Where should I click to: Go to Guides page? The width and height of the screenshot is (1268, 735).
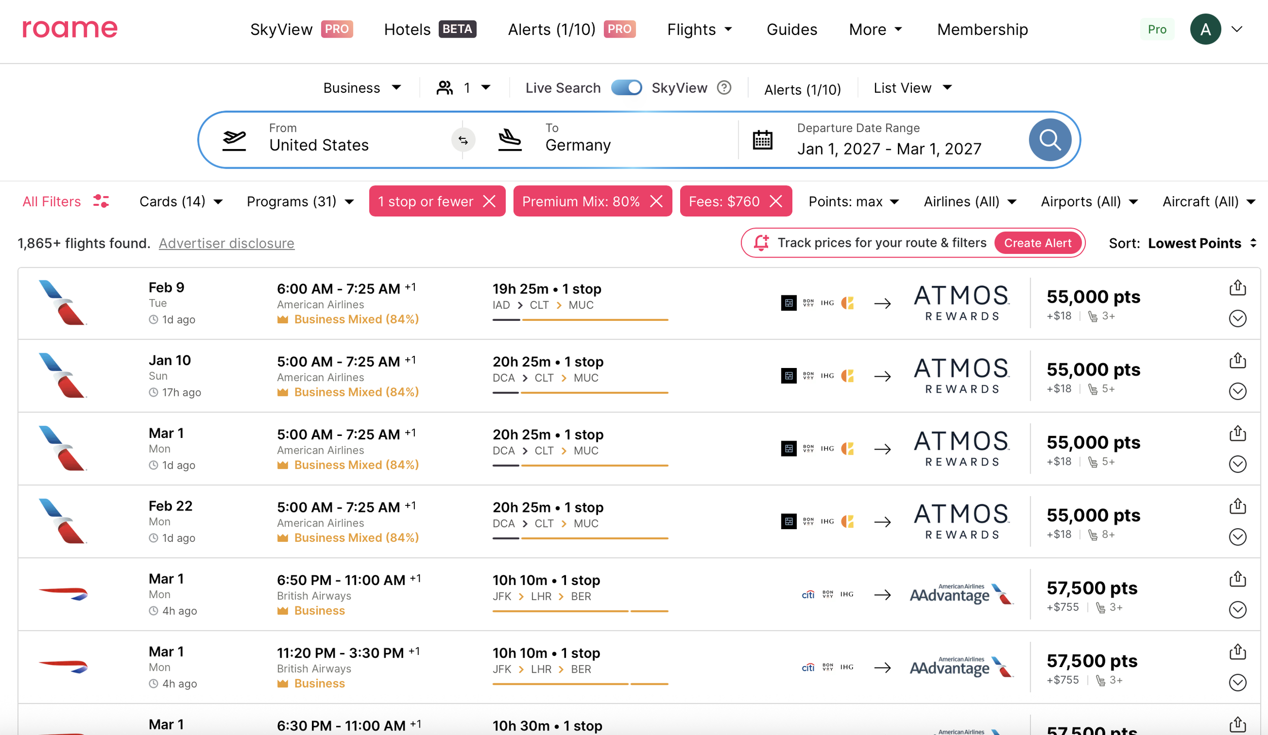pyautogui.click(x=792, y=29)
